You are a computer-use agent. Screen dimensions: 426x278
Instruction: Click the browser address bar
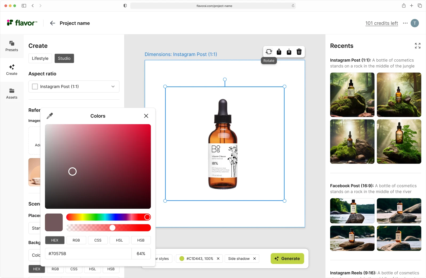213,6
